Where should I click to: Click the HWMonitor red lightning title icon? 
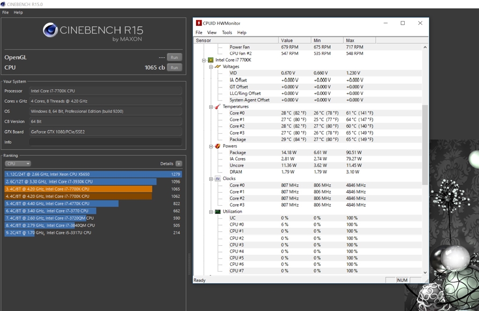(199, 23)
